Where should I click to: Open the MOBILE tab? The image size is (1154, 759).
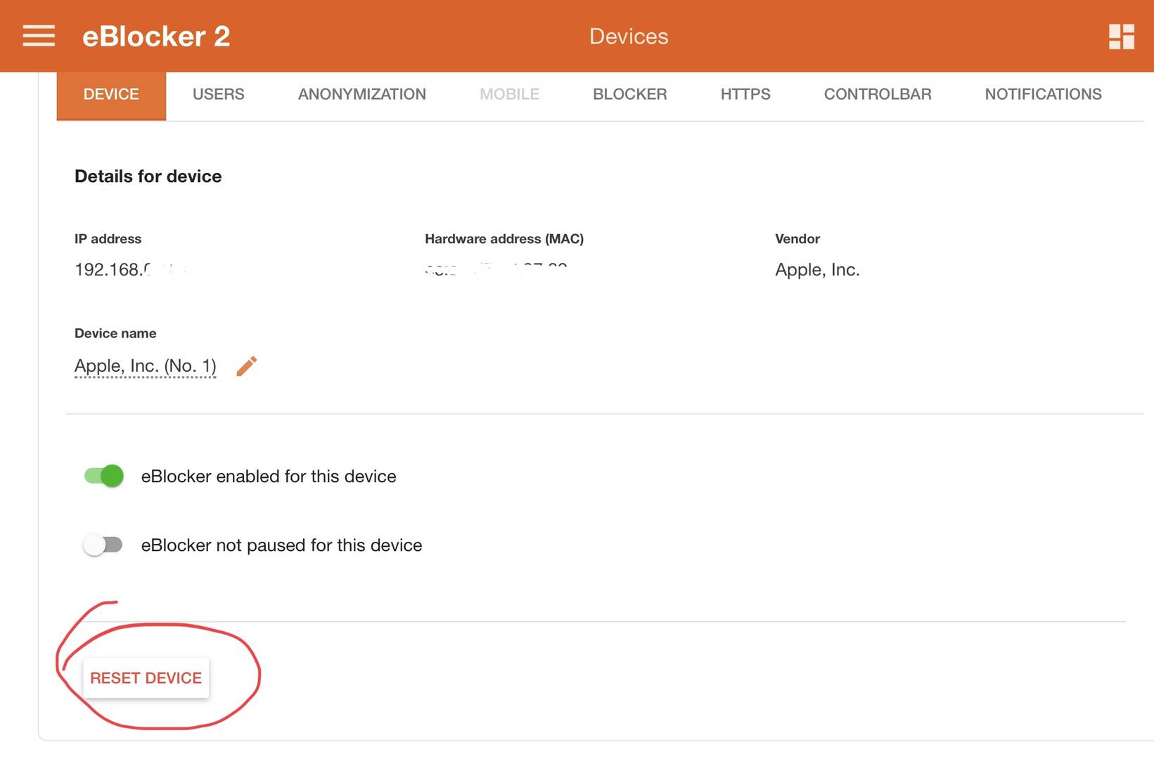tap(510, 95)
